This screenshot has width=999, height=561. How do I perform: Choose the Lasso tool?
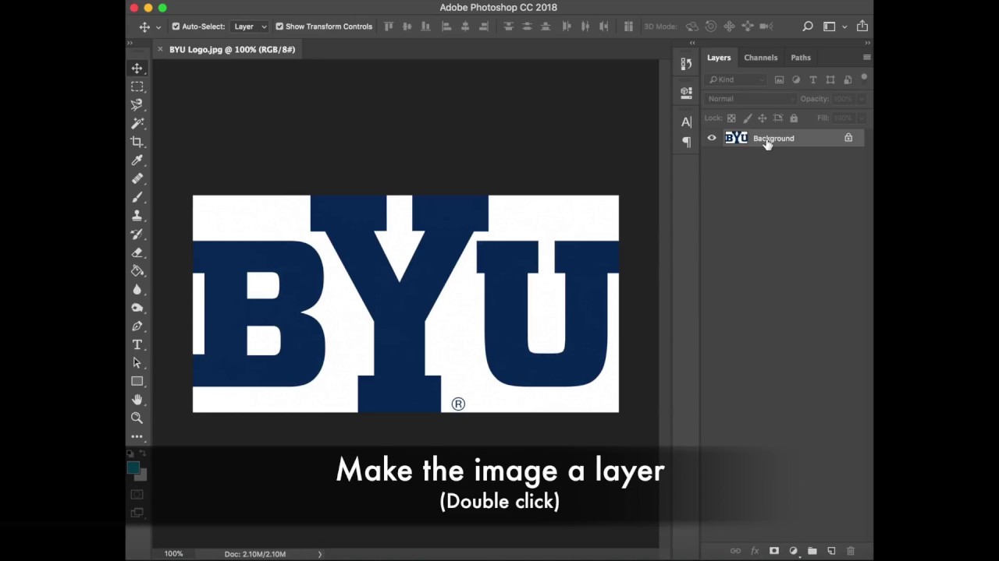[x=137, y=104]
